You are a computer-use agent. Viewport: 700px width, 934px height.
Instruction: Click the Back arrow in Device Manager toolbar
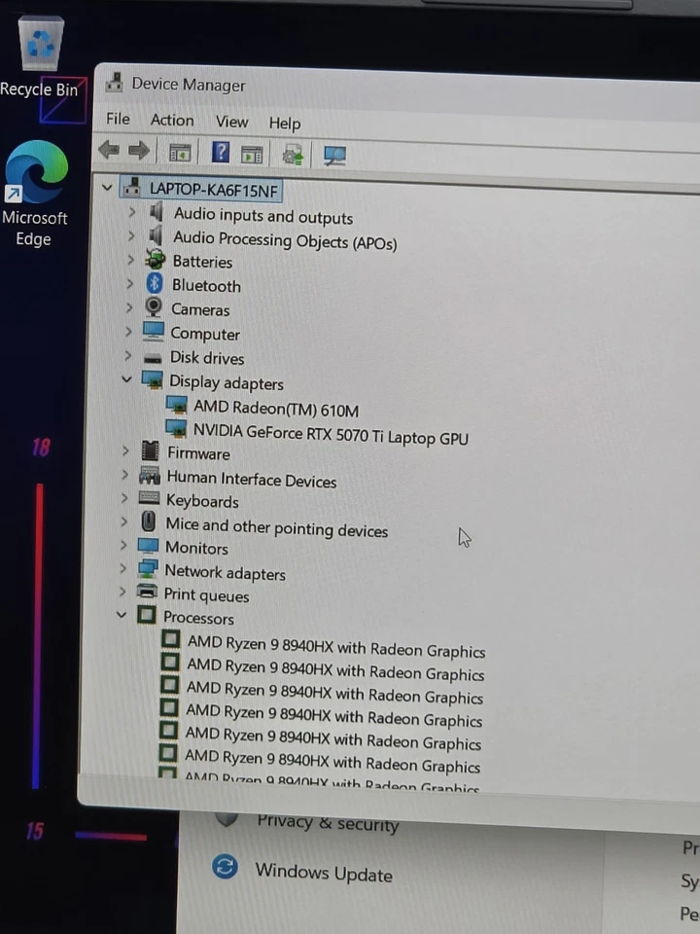(x=109, y=150)
